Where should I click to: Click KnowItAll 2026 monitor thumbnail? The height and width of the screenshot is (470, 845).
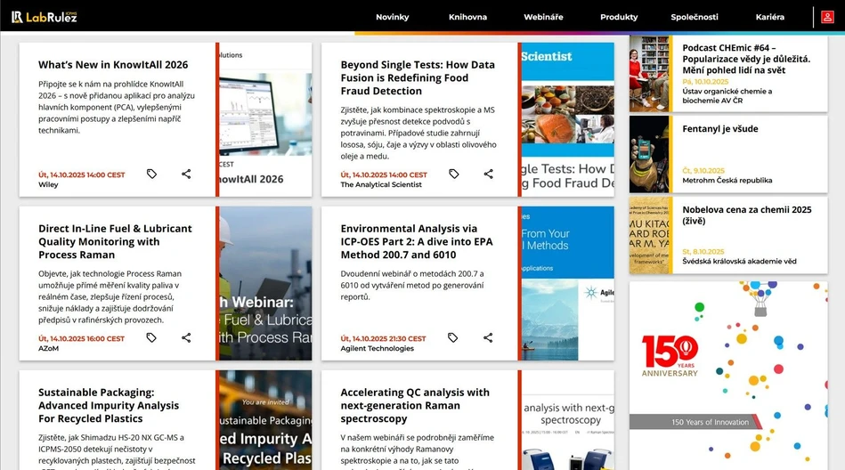click(265, 119)
